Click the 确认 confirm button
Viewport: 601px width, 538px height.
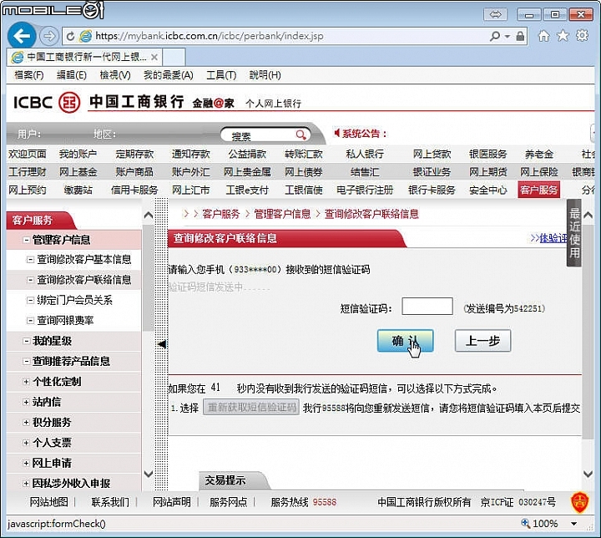click(x=406, y=341)
